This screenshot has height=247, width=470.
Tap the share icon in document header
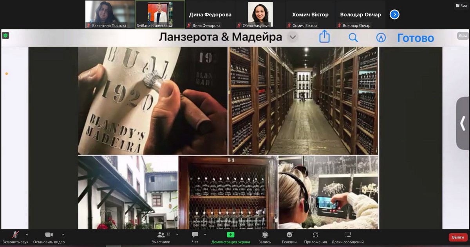(324, 38)
